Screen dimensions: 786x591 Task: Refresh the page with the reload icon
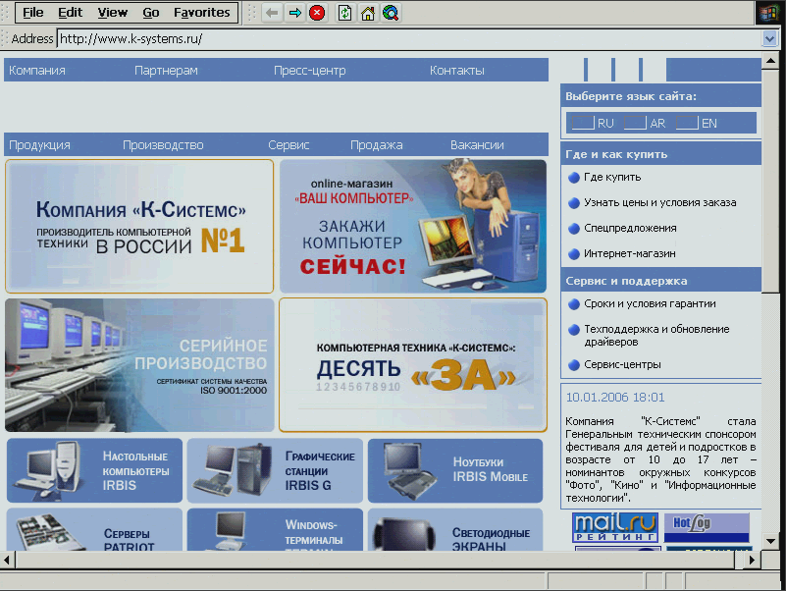[x=344, y=13]
